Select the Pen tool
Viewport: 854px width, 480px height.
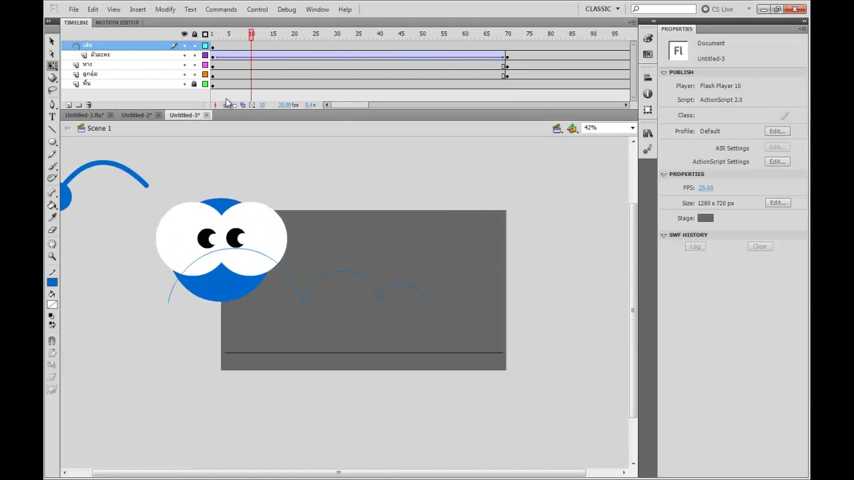coord(52,105)
